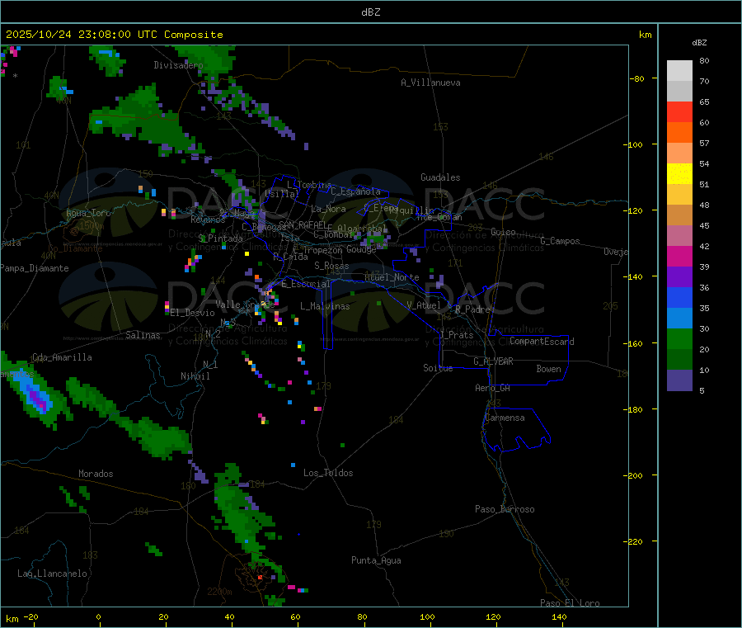Click the blue 35-36 dBZ legend swatch
742x628 pixels.
[679, 297]
